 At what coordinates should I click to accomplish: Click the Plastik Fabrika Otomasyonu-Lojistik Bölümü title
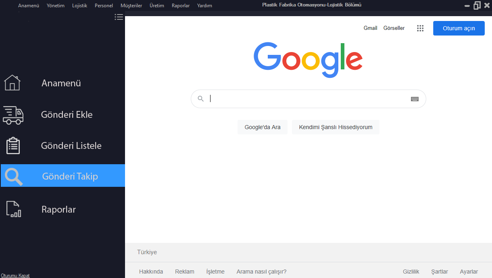[x=312, y=5]
